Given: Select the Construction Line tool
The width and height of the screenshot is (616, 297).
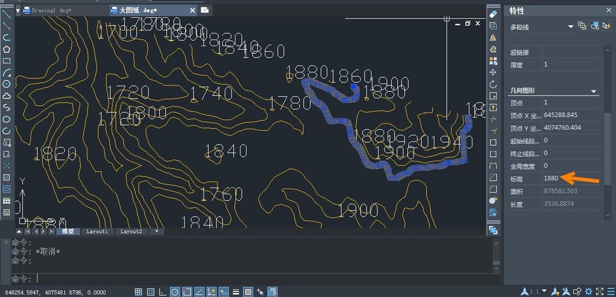Looking at the screenshot, I should (x=7, y=26).
